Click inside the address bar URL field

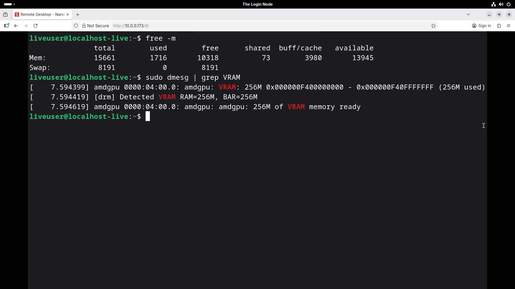coord(188,26)
